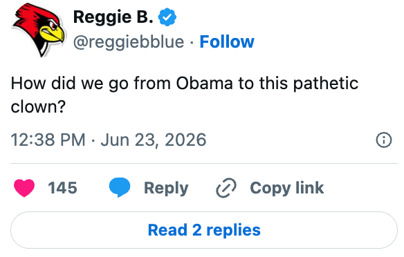
Task: Click the chain link copy icon
Action: coord(226,187)
